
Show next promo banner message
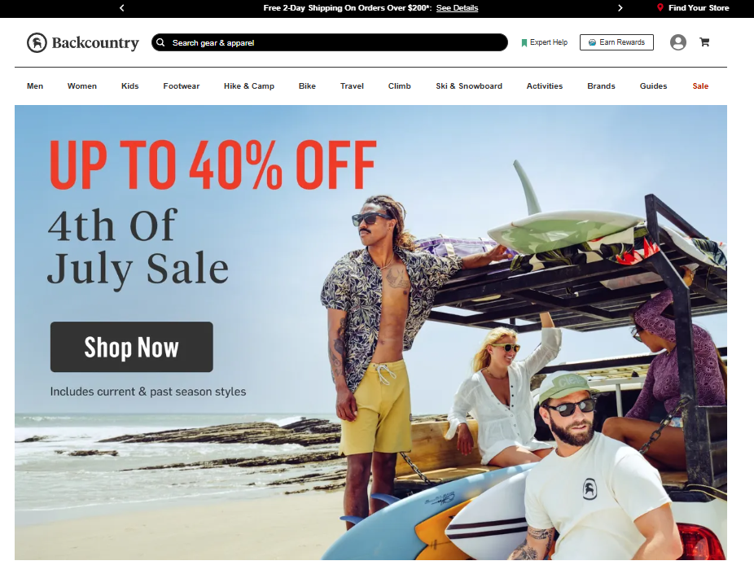(620, 7)
